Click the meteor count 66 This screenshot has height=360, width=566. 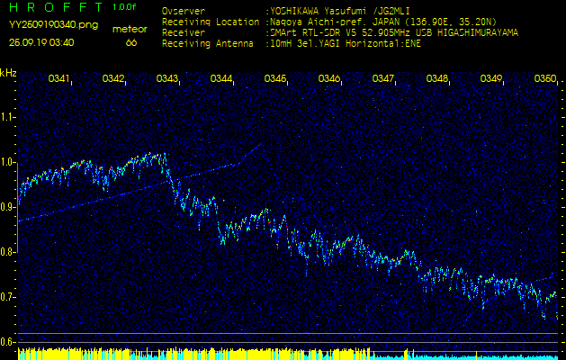pyautogui.click(x=131, y=42)
